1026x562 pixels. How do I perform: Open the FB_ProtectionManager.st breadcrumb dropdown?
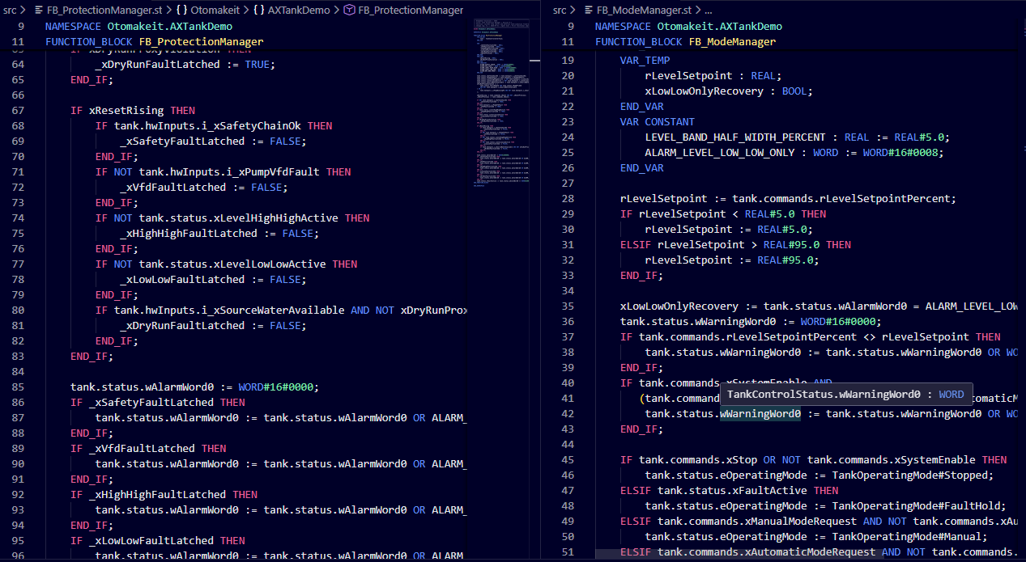104,11
